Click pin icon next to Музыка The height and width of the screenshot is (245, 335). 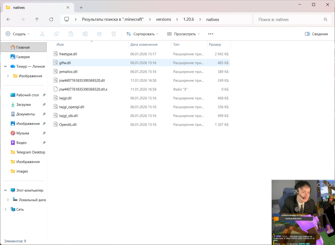[44, 133]
